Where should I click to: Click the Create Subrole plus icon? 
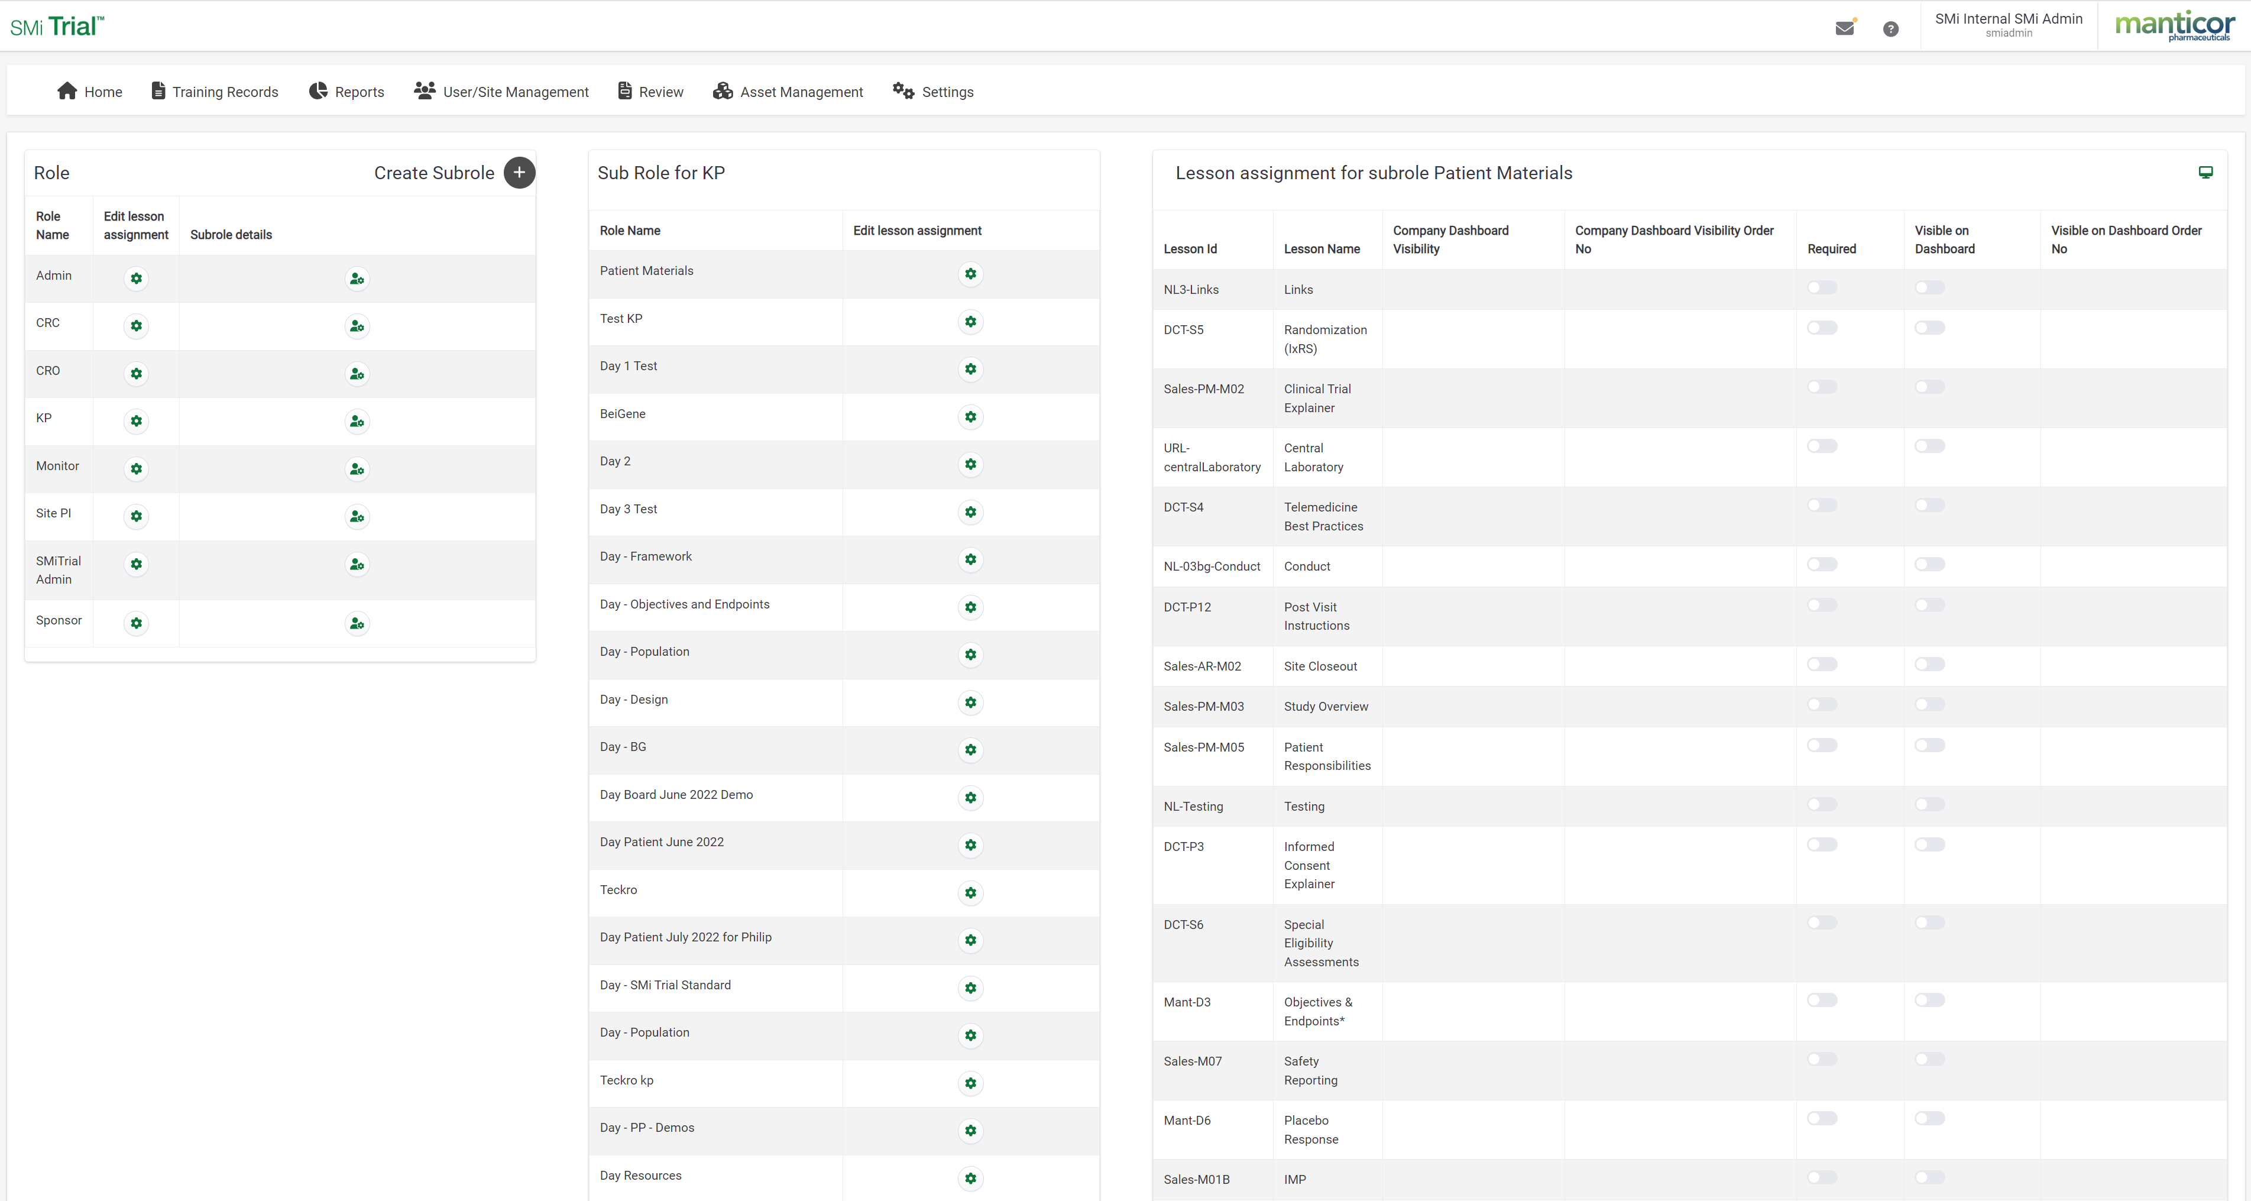[519, 173]
